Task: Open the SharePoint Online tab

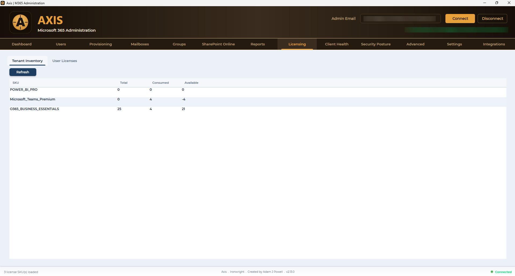Action: tap(218, 44)
